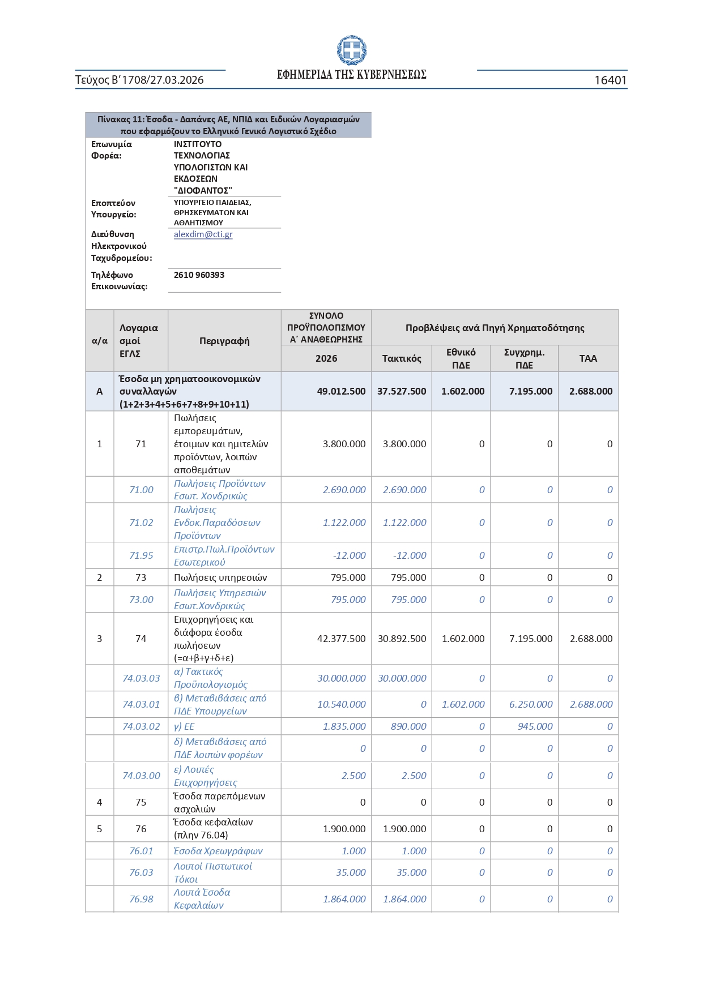
Task: Click the Πωλήσεις υπηρεσιών row description
Action: point(220,577)
